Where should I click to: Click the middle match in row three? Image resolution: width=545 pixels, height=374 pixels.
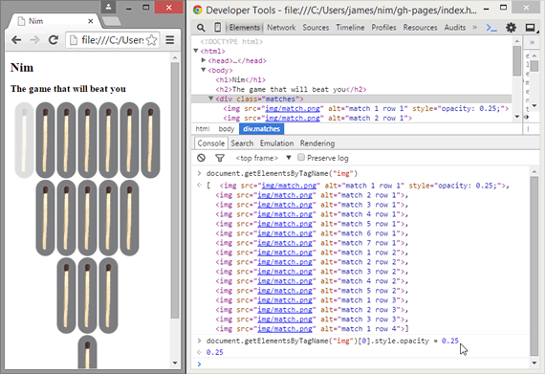click(x=87, y=296)
